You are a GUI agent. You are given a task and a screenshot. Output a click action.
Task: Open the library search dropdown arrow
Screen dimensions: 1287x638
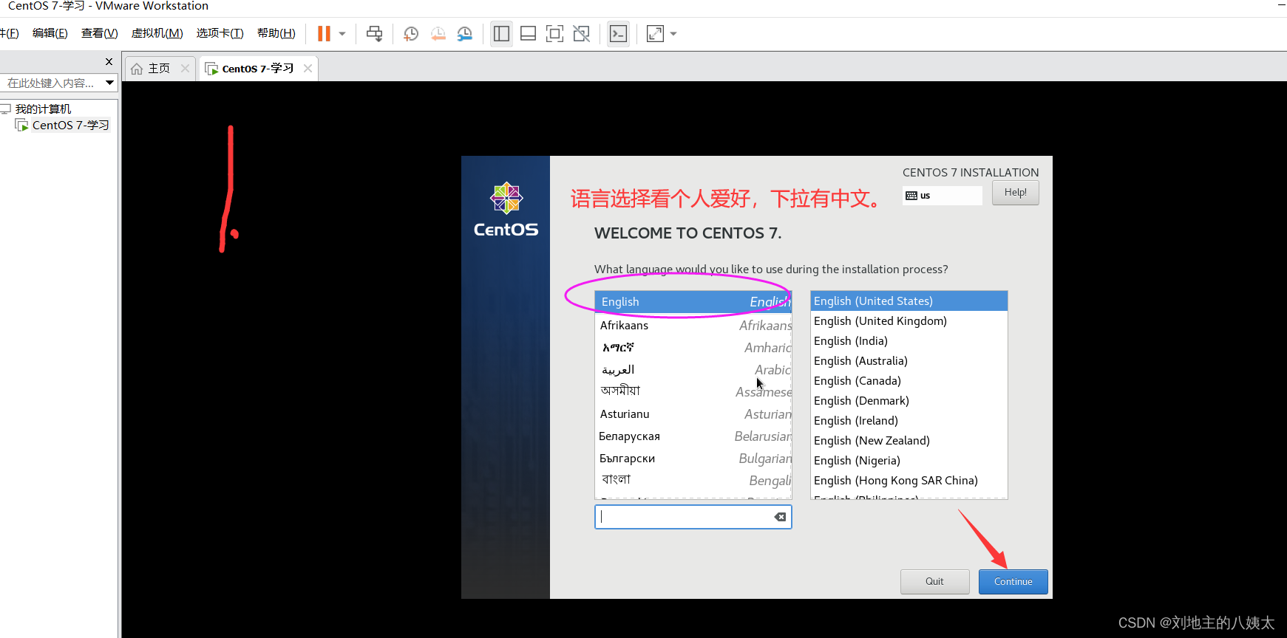pos(109,83)
